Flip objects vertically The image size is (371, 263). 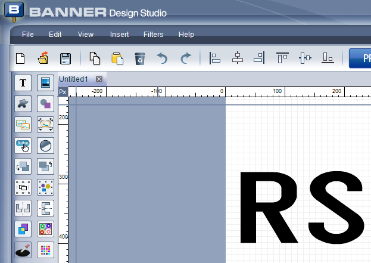(x=45, y=208)
